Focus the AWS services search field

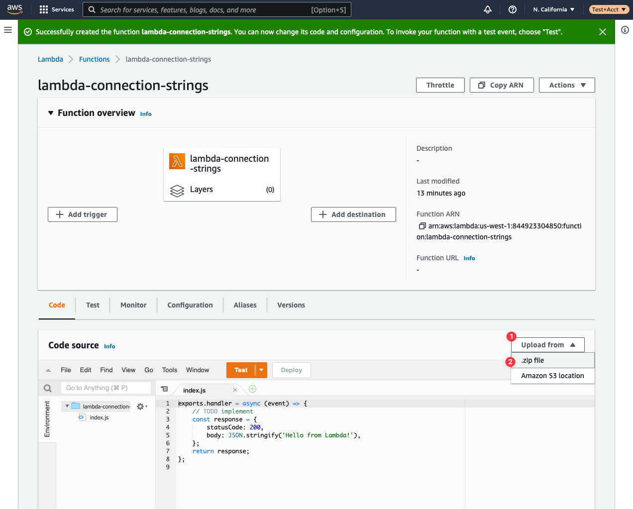(217, 9)
